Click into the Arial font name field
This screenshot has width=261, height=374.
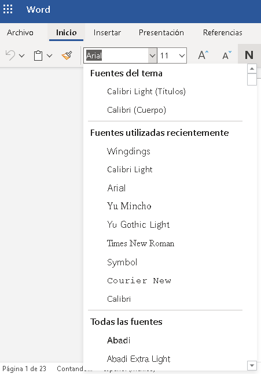pyautogui.click(x=116, y=55)
